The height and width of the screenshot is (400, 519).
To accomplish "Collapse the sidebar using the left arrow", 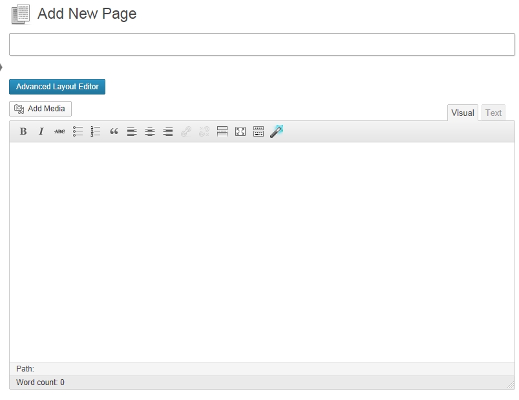I will tap(3, 65).
